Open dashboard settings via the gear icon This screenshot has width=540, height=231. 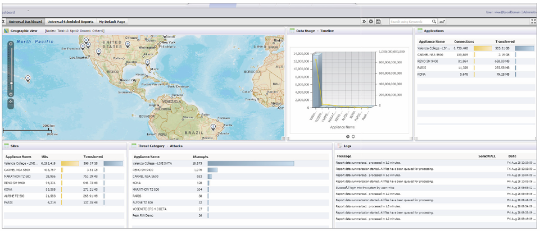tap(371, 22)
